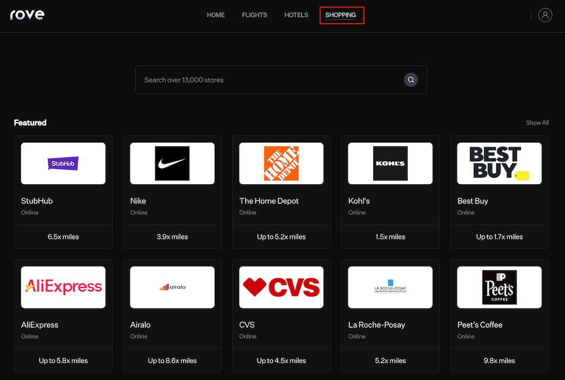Click the Airalo store name
Screen dimensions: 565x380
140,325
